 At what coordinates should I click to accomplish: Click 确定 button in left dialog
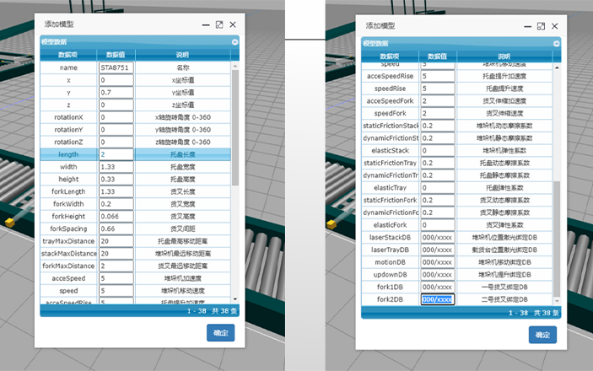coord(220,332)
